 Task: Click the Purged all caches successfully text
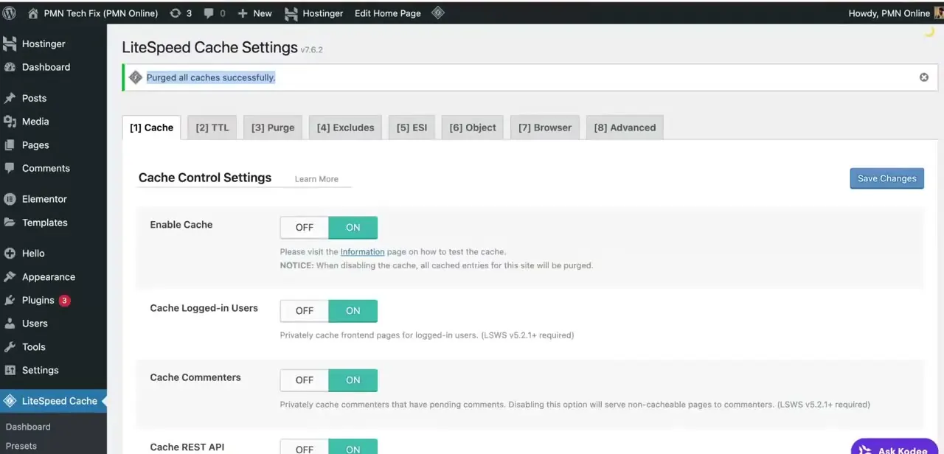[211, 77]
